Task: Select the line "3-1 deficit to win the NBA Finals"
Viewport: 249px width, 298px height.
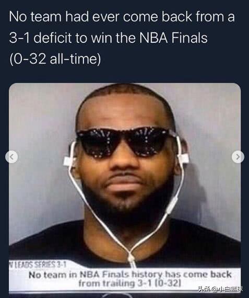Action: [x=109, y=38]
